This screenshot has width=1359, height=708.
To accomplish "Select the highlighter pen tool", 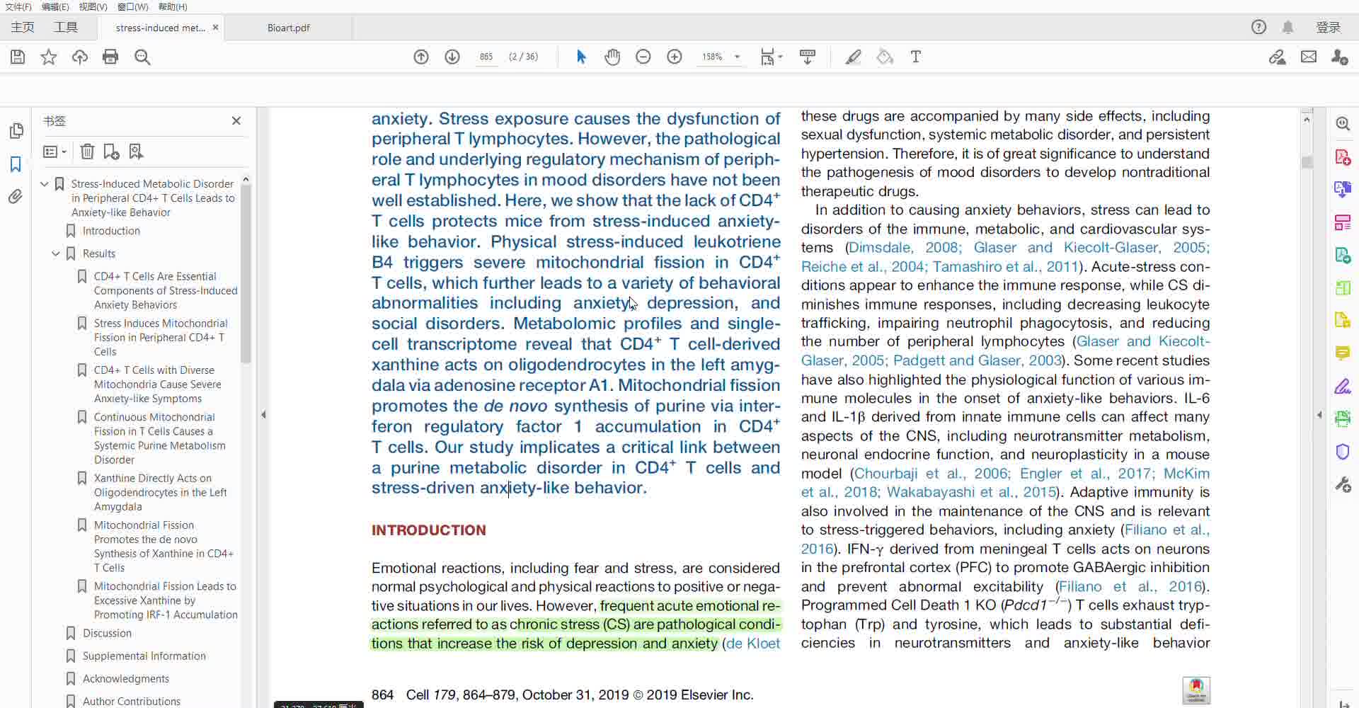I will coord(854,57).
